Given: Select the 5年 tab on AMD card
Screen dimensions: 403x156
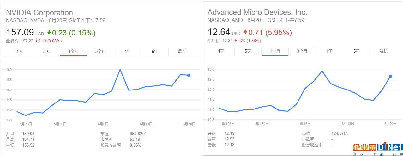Looking at the screenshot, I should (x=356, y=51).
